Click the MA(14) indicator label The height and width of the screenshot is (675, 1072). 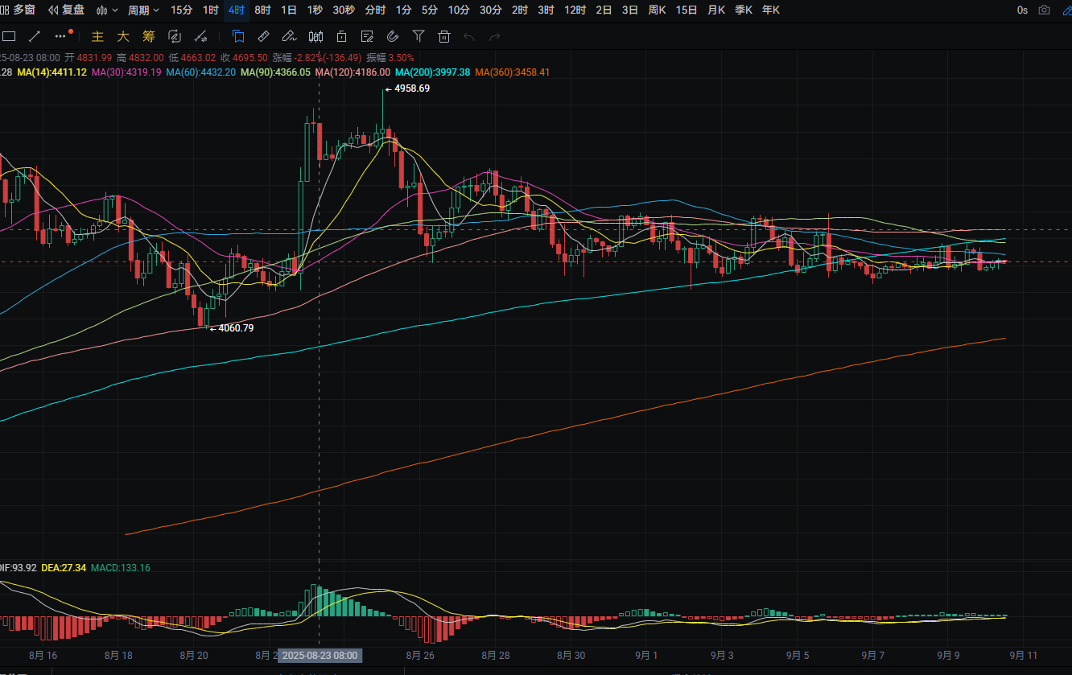click(52, 72)
